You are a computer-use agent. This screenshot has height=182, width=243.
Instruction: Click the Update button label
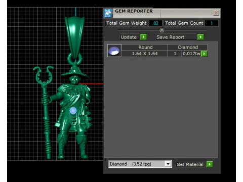(x=130, y=37)
